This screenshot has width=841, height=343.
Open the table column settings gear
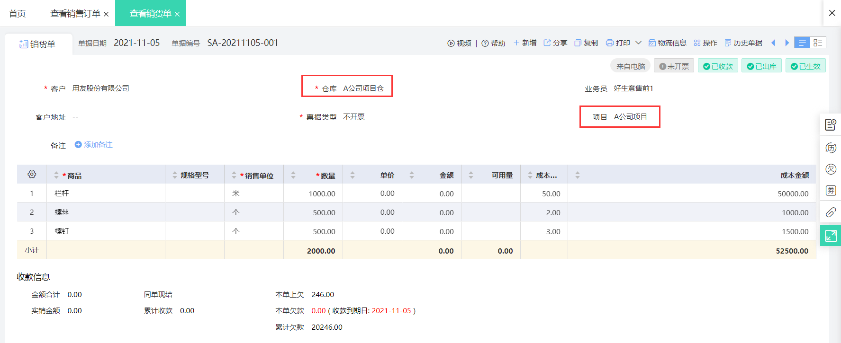point(32,175)
